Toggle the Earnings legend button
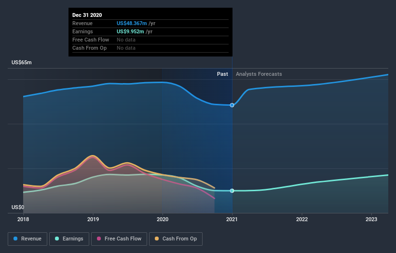 [69, 239]
